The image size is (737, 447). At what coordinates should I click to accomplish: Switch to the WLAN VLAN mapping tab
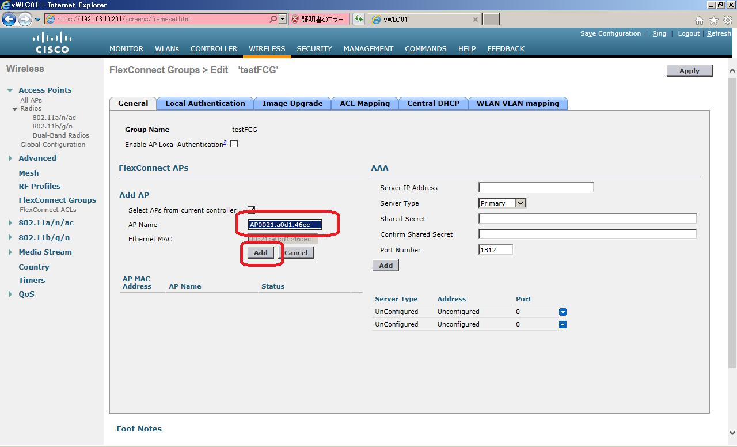pos(518,104)
